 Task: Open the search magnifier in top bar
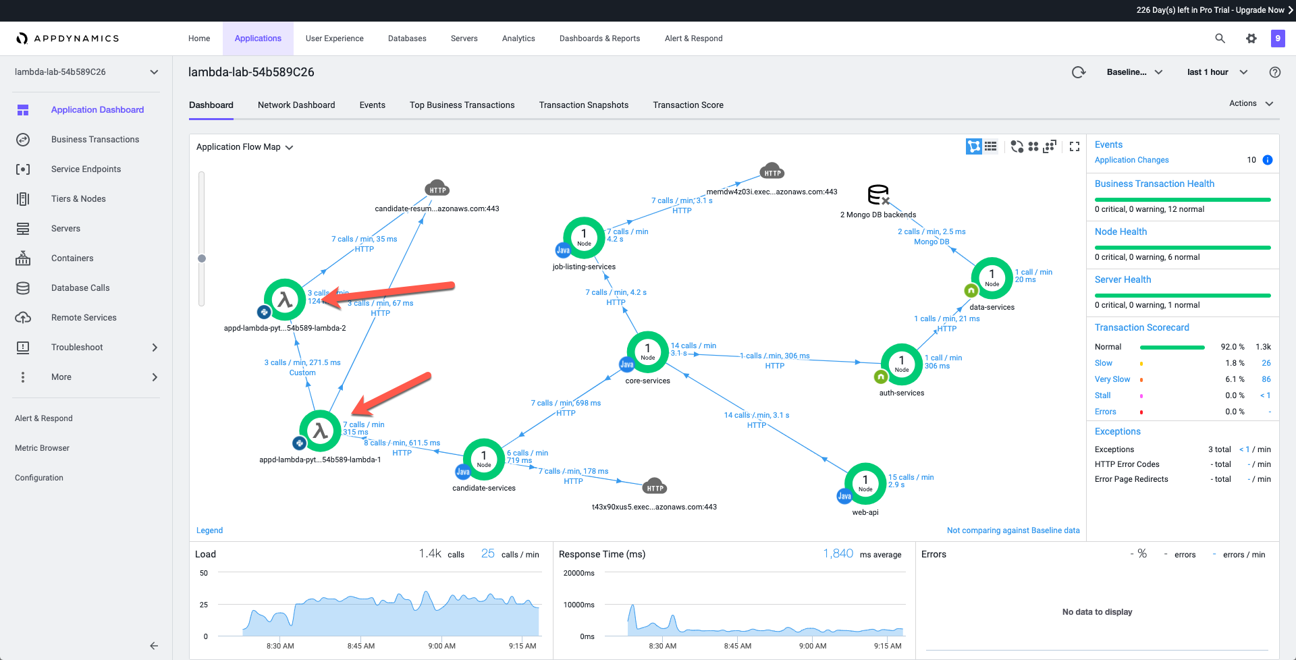[1220, 38]
